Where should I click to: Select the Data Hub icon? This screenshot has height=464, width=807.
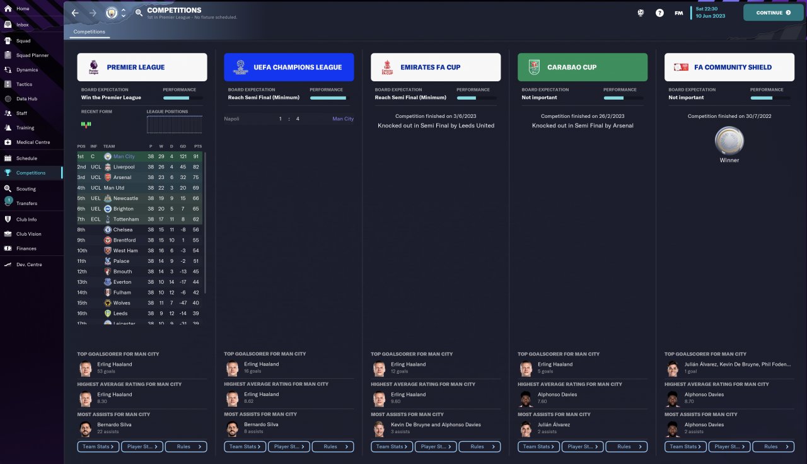tap(8, 99)
